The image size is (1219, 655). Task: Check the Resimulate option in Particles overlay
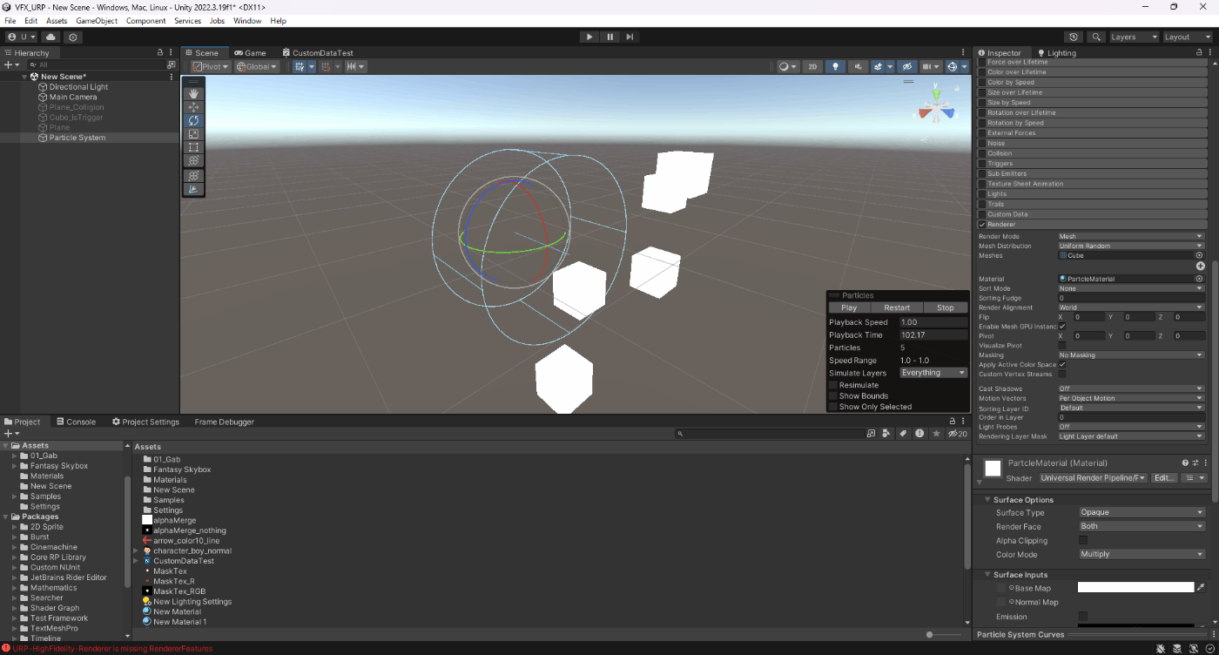[x=833, y=385]
